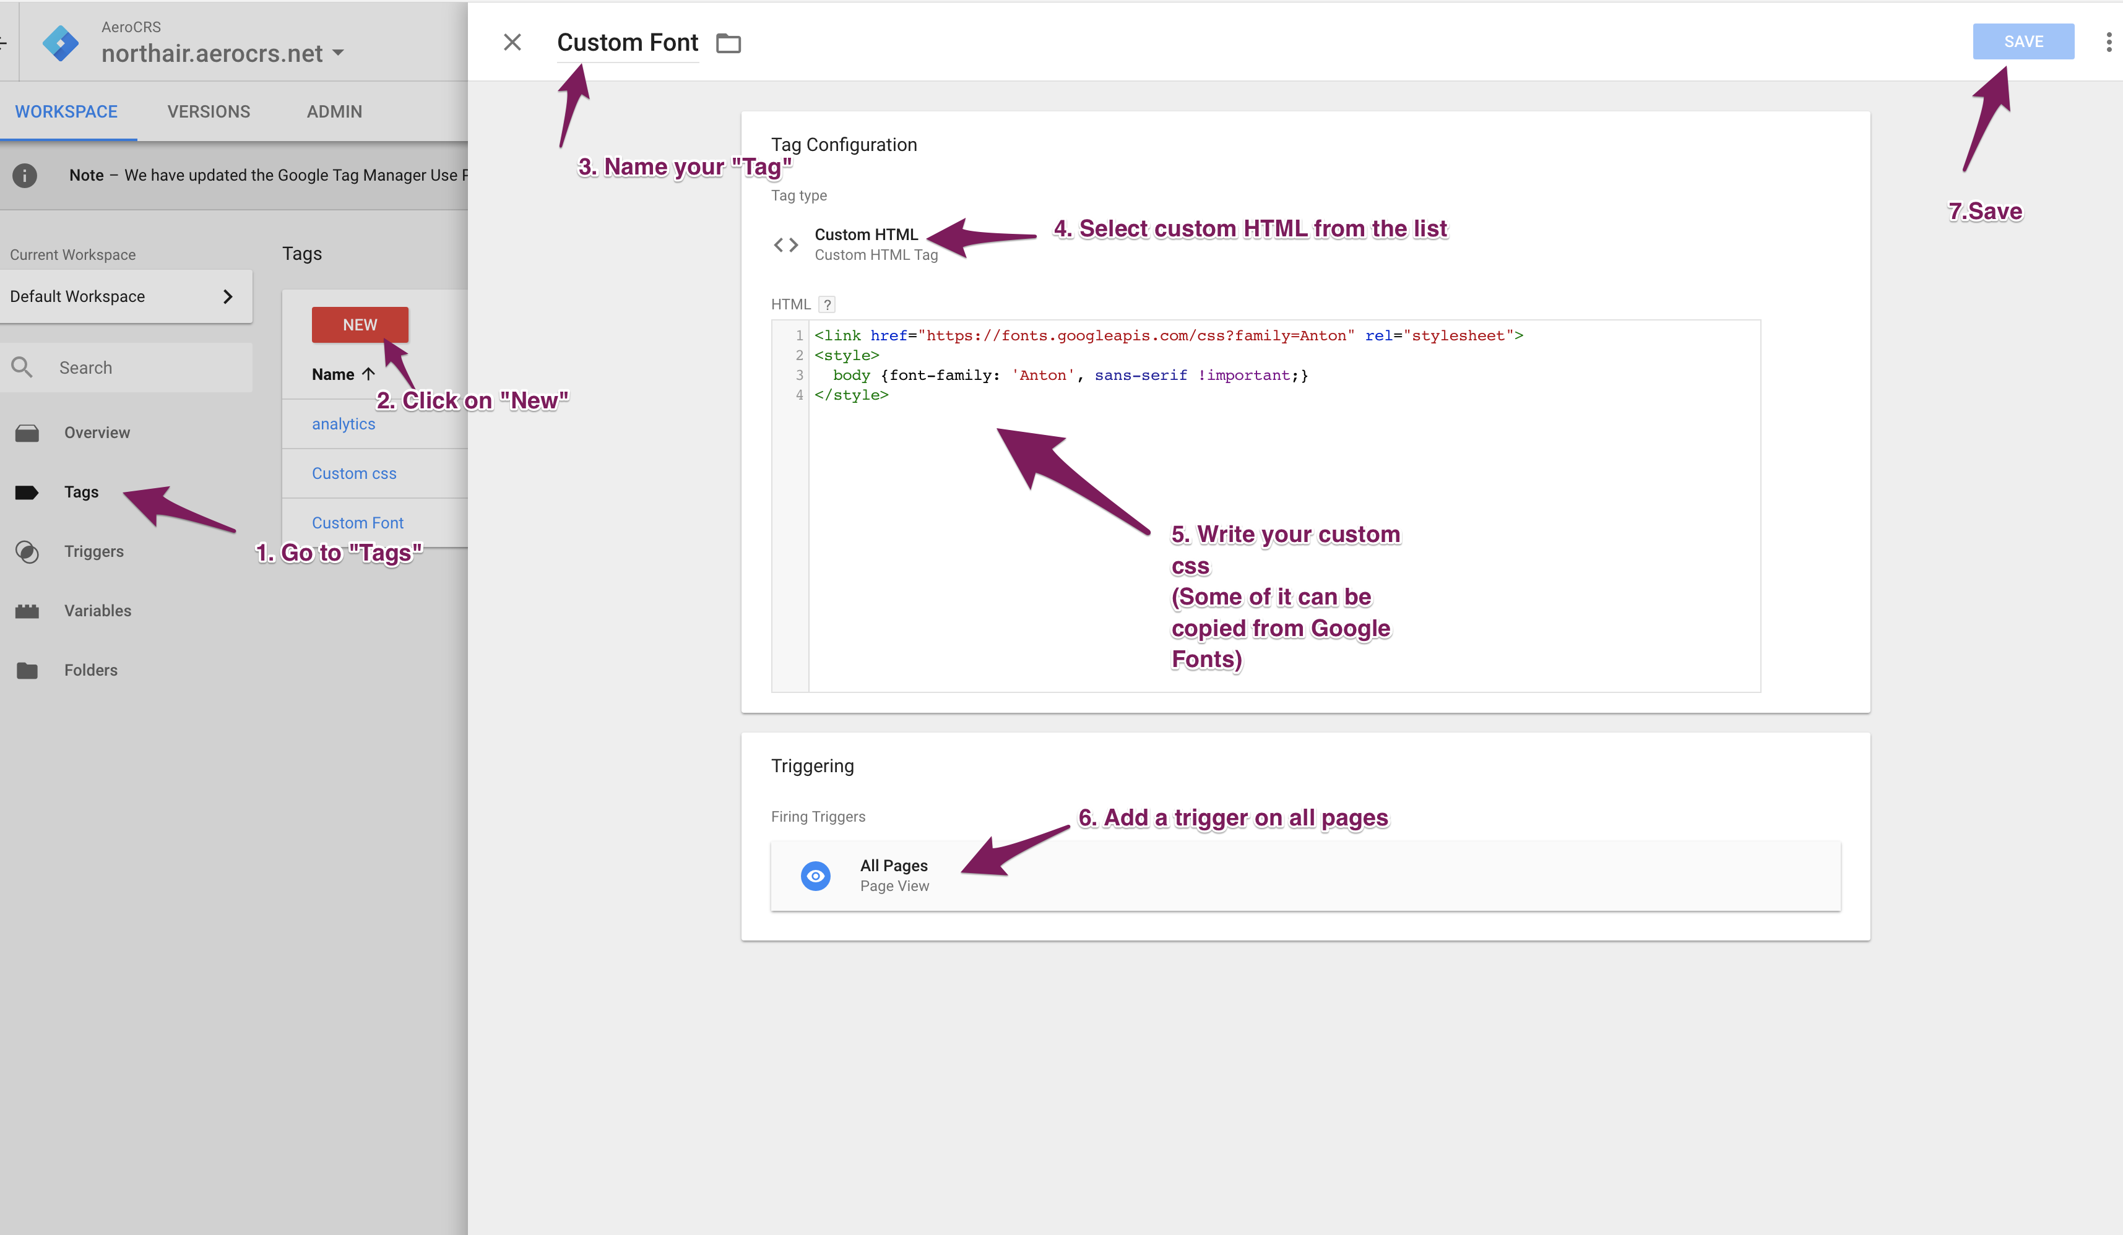The image size is (2123, 1235).
Task: Click the Variables brick icon
Action: (x=27, y=611)
